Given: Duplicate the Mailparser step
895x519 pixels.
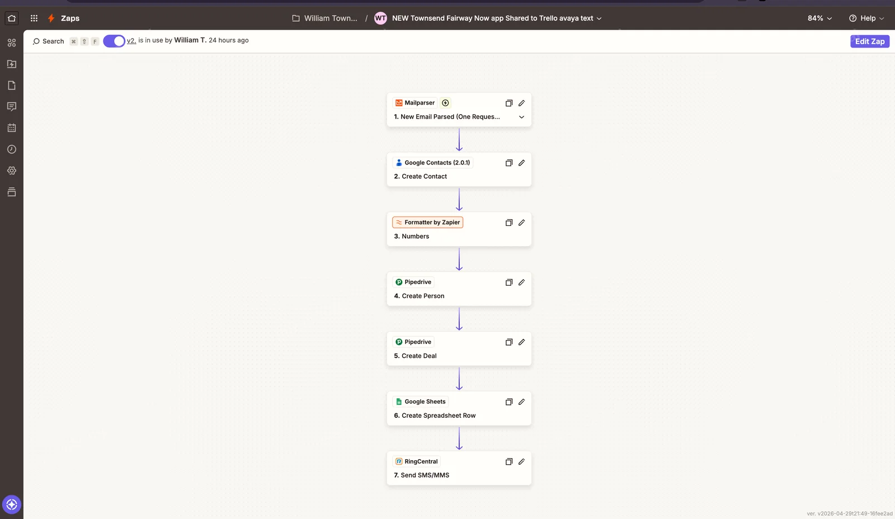Looking at the screenshot, I should pos(509,103).
